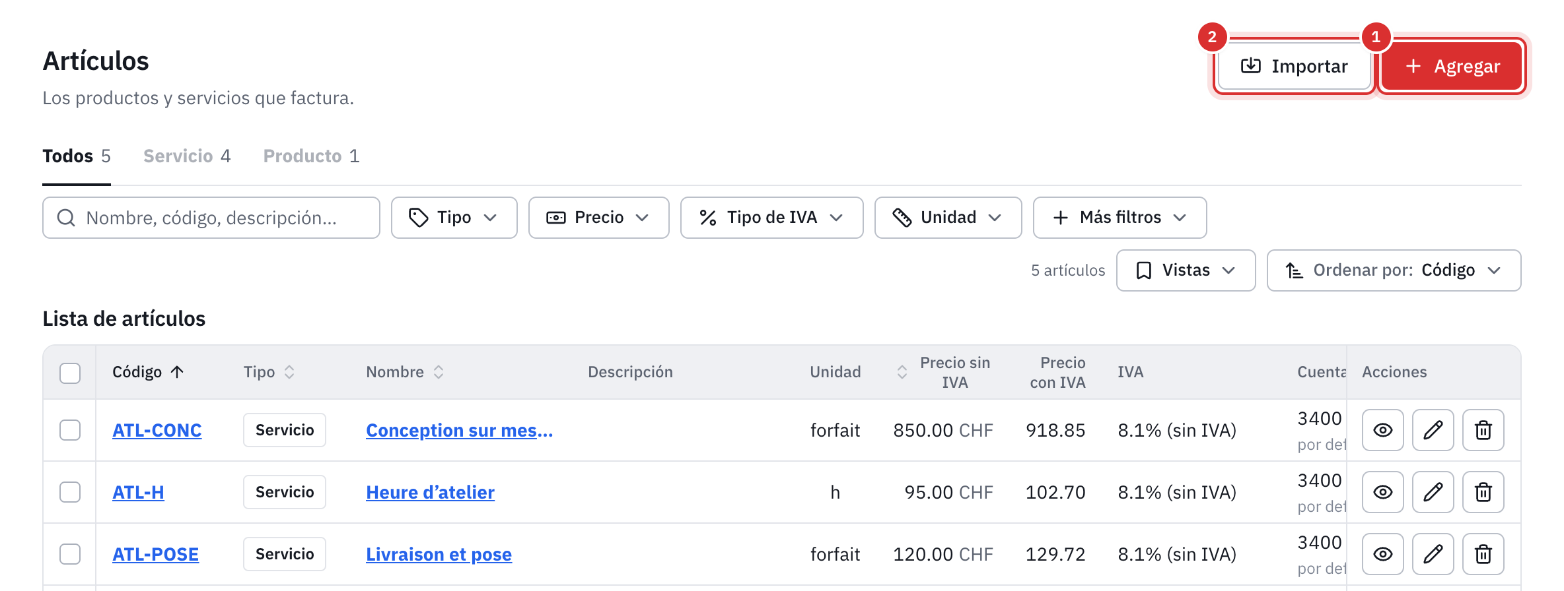Open the Conception sur mes... link
The image size is (1564, 591).
(459, 430)
